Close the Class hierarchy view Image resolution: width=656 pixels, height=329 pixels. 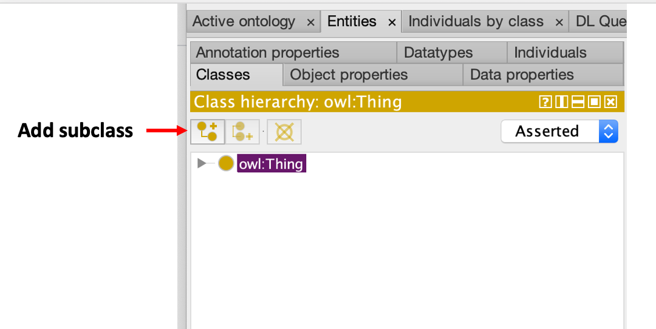point(611,101)
